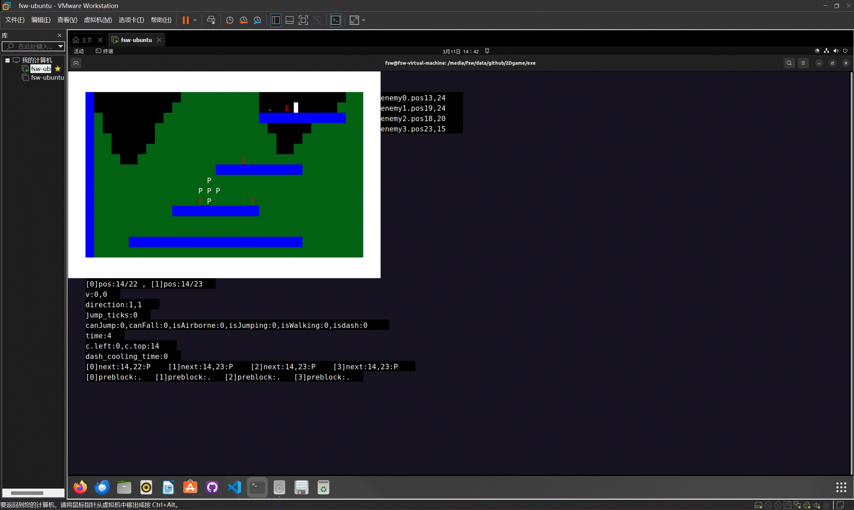Open the Files manager from the dock
This screenshot has height=510, width=854.
124,487
